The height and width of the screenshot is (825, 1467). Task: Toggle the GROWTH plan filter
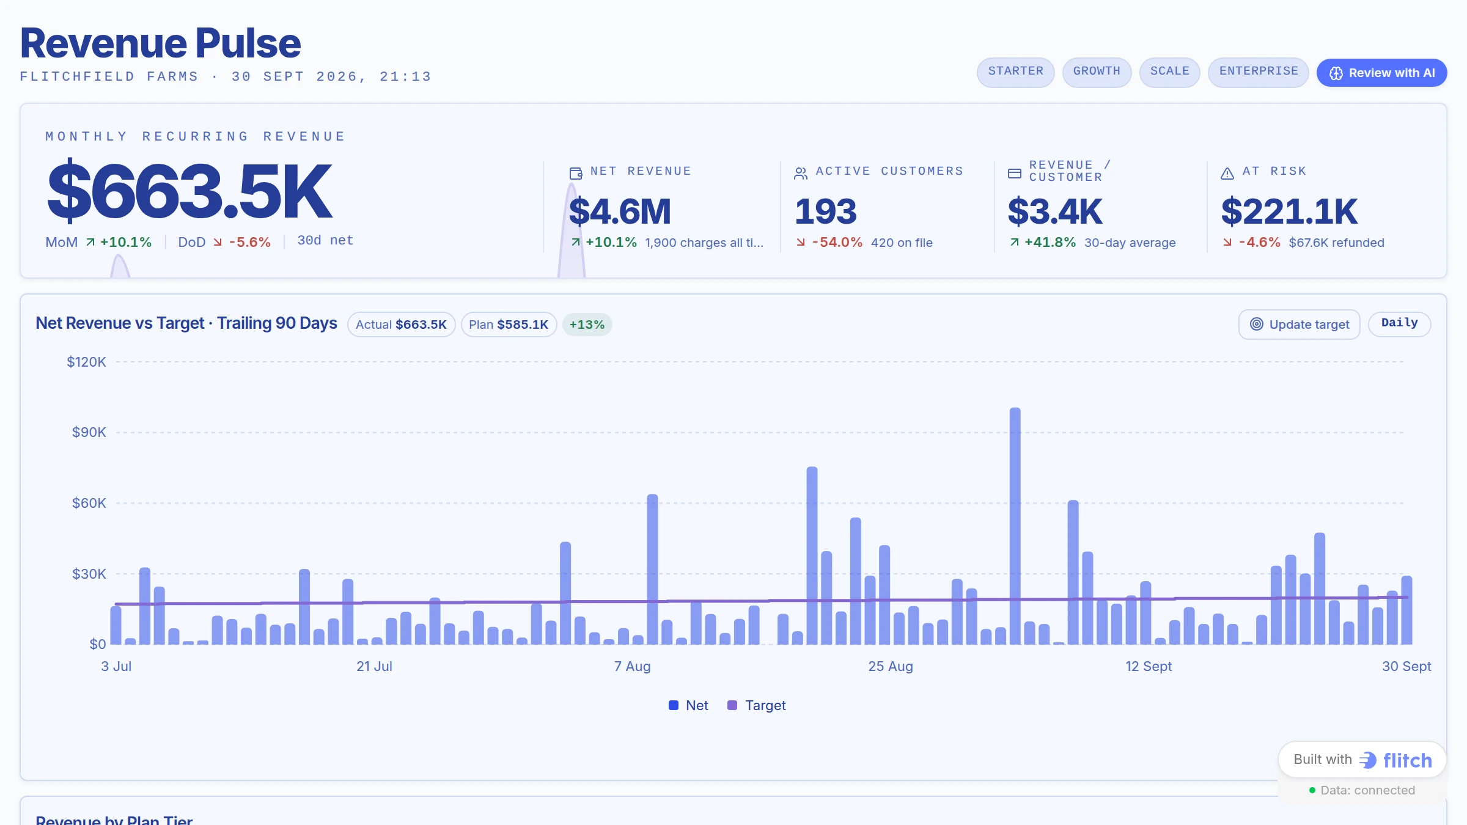[x=1097, y=71]
